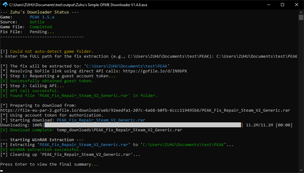
Task: Click the 'Cleaning up' rar file line
Action: coord(70,154)
